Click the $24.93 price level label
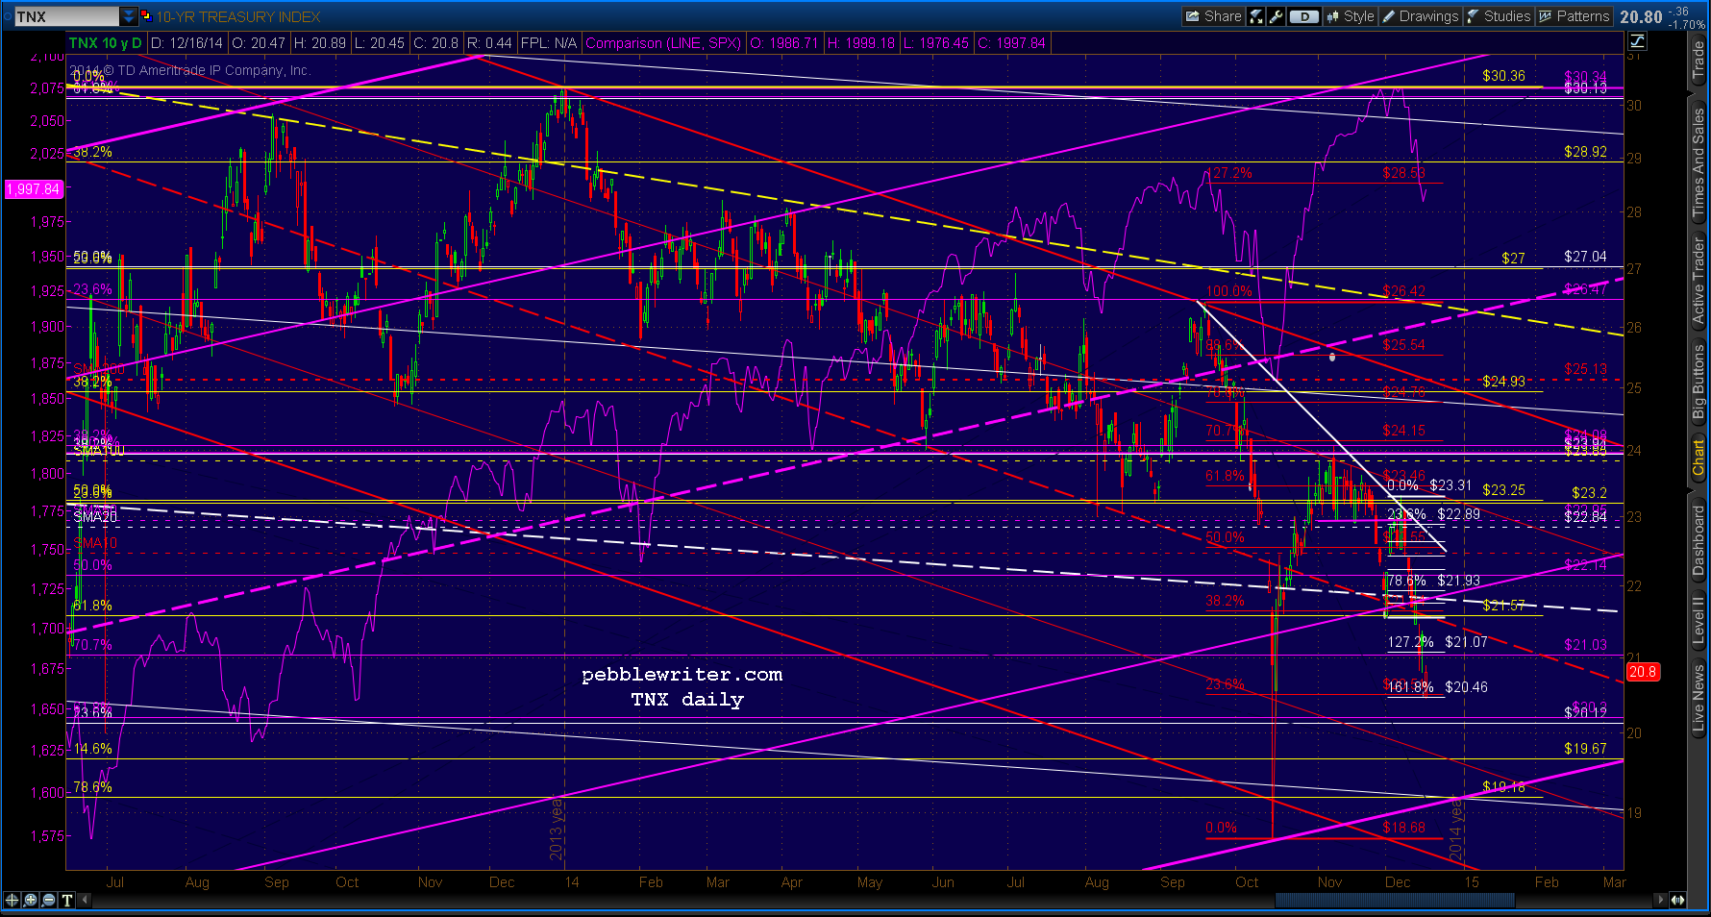This screenshot has width=1711, height=917. [x=1503, y=381]
